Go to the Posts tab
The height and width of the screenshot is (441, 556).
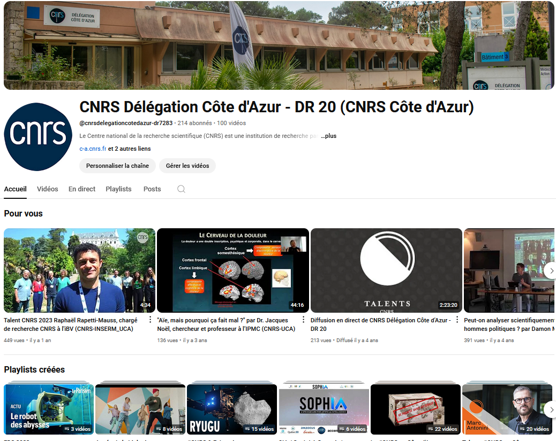[152, 189]
